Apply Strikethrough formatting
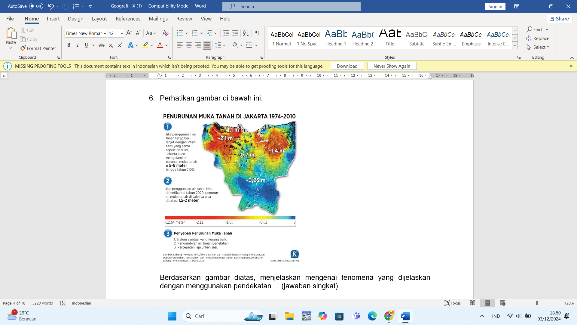This screenshot has height=325, width=577. click(102, 45)
